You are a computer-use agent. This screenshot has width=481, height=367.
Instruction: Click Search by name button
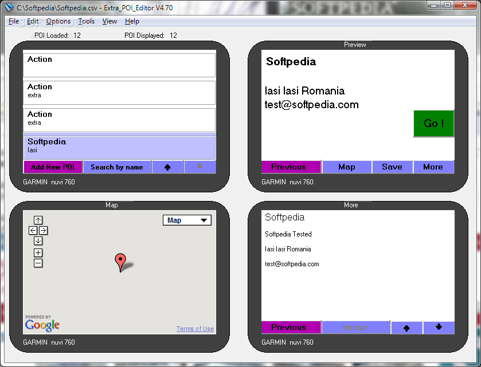point(117,167)
